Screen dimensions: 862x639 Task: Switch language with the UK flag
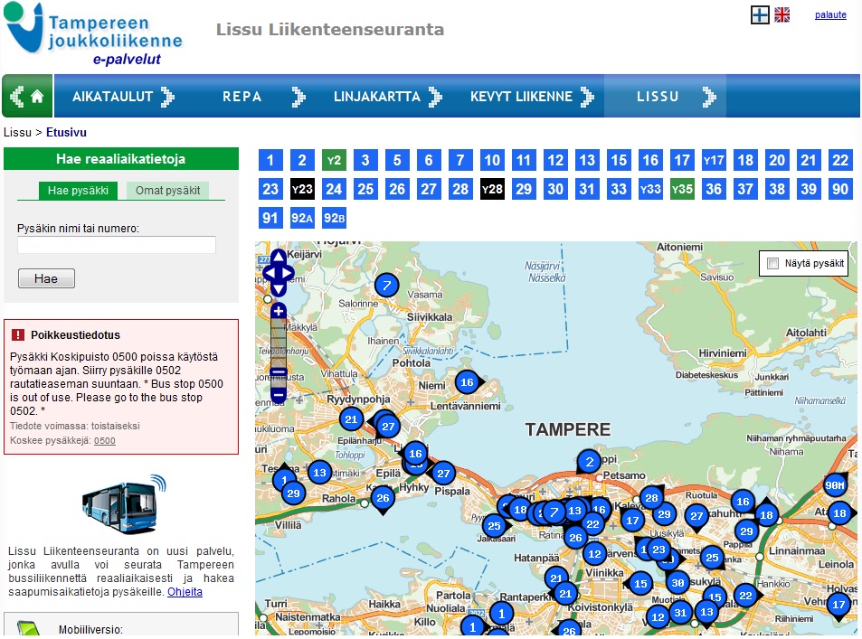(x=782, y=14)
